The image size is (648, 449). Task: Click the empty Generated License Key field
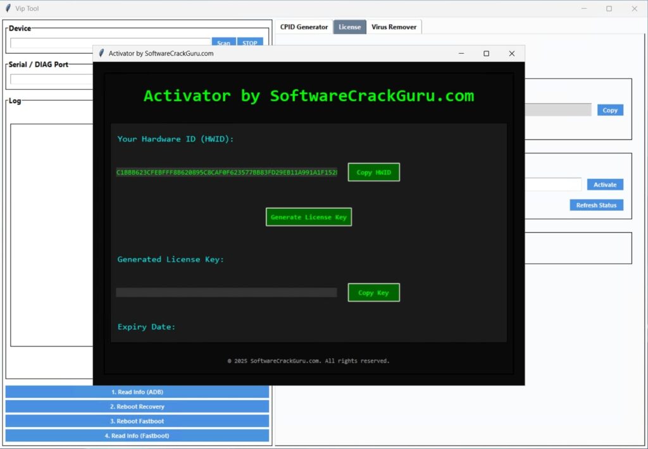click(227, 293)
